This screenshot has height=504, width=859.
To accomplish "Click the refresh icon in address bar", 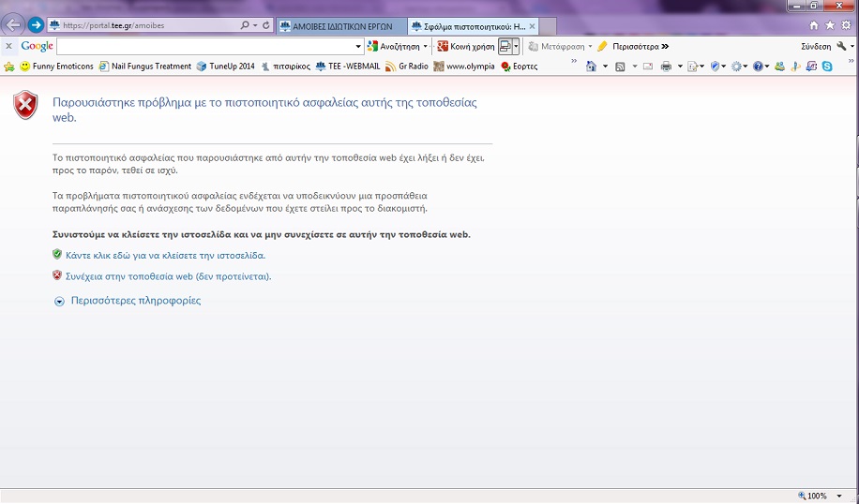I will click(266, 25).
